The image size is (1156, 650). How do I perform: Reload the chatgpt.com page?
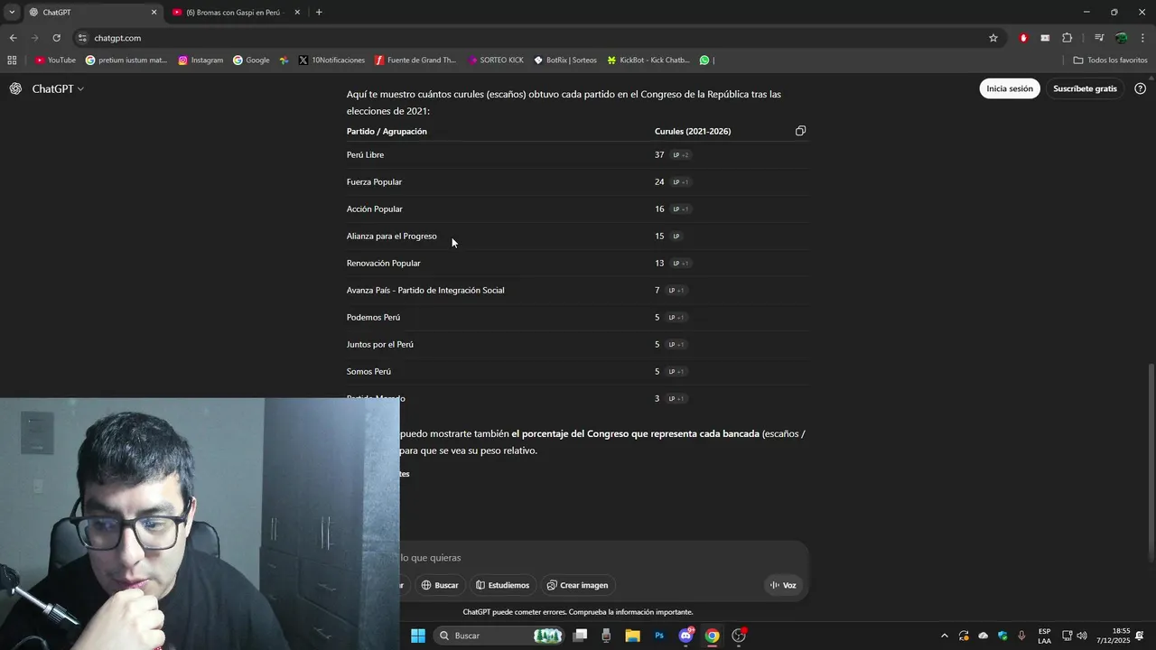tap(56, 38)
